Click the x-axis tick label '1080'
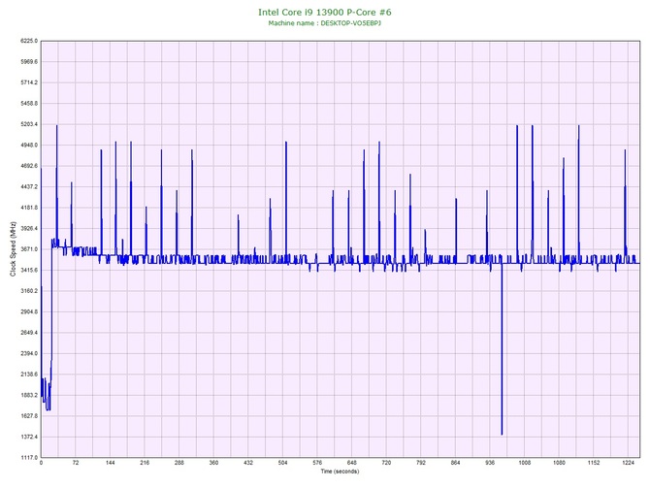650x488 pixels. [x=559, y=463]
